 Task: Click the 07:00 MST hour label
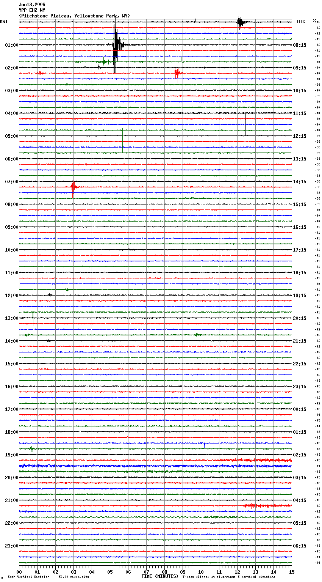[12, 181]
